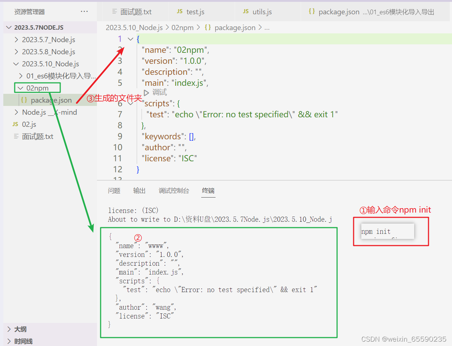The width and height of the screenshot is (452, 346).
Task: Click the 资源管理器 explorer header title
Action: pyautogui.click(x=29, y=12)
